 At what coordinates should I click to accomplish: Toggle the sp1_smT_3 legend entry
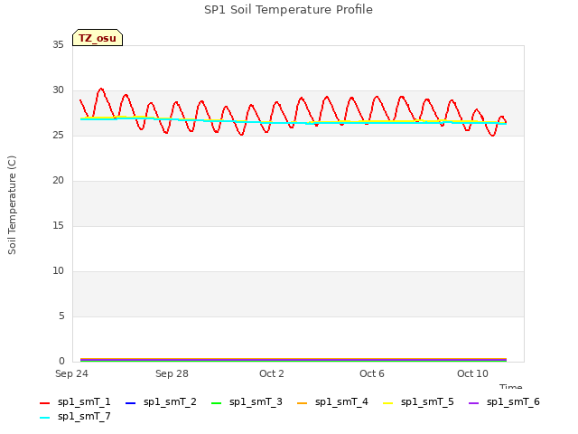coord(247,401)
